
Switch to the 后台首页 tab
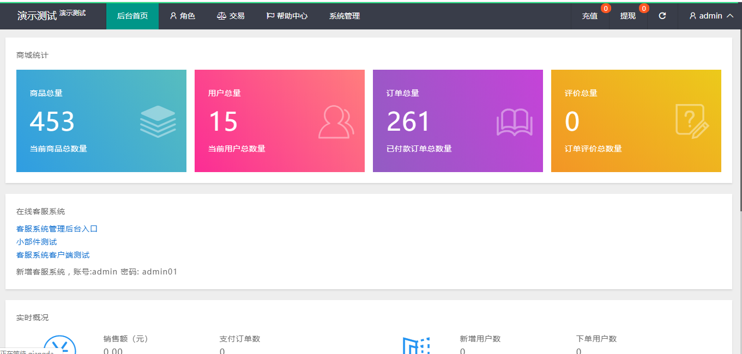[x=132, y=16]
